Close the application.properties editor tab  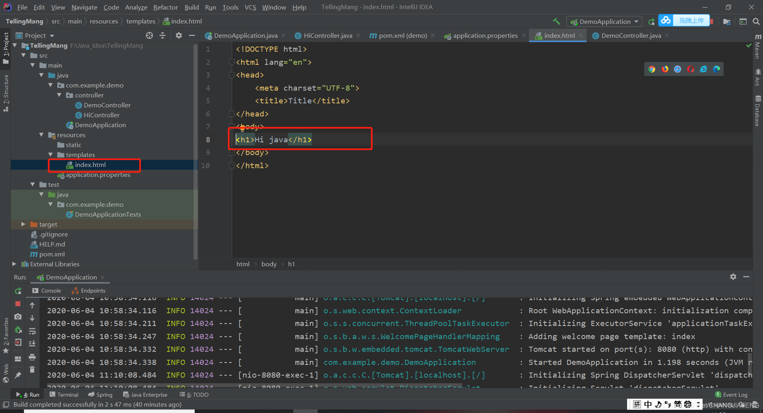click(x=524, y=35)
